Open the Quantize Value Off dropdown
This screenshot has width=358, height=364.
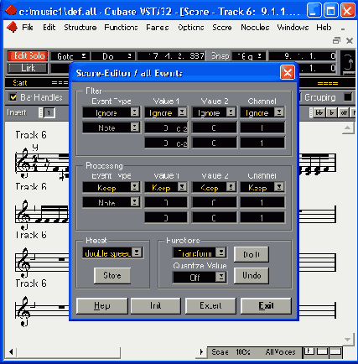200,278
